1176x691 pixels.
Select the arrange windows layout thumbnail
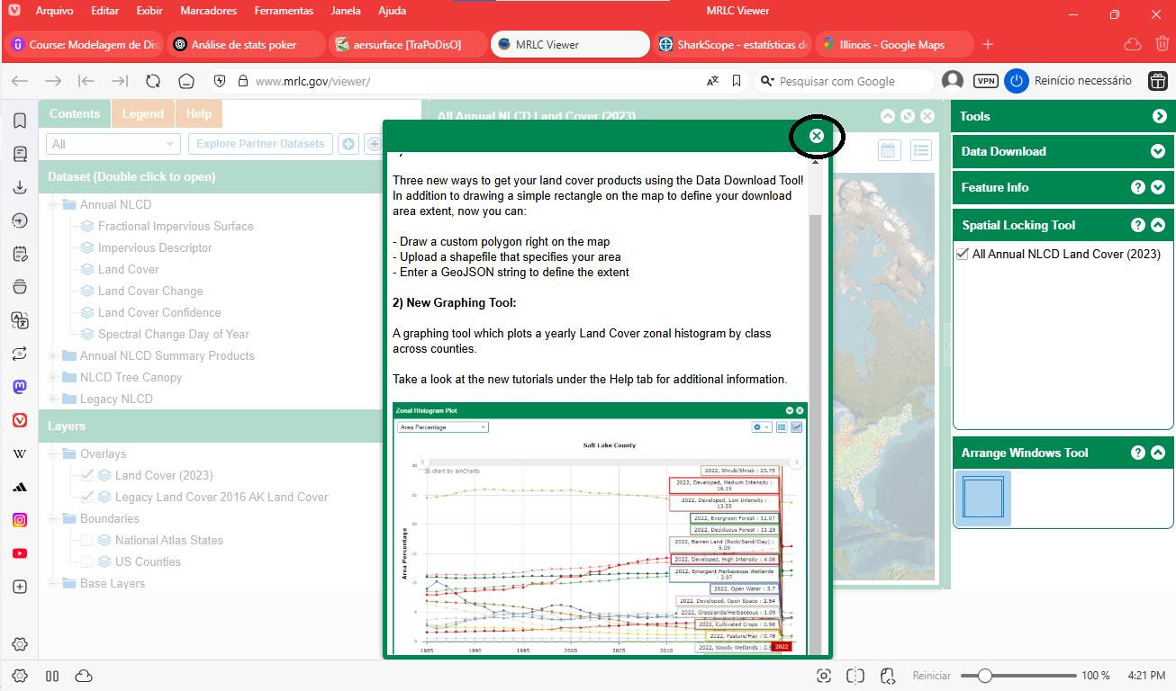982,498
